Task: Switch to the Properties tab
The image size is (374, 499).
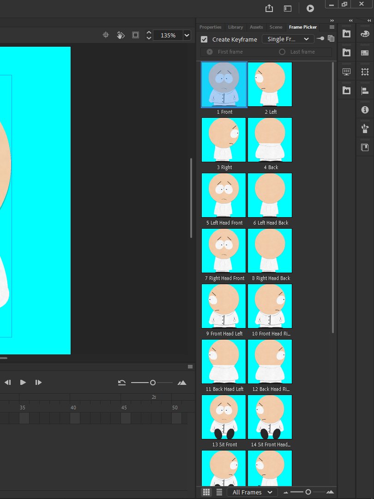Action: click(210, 27)
